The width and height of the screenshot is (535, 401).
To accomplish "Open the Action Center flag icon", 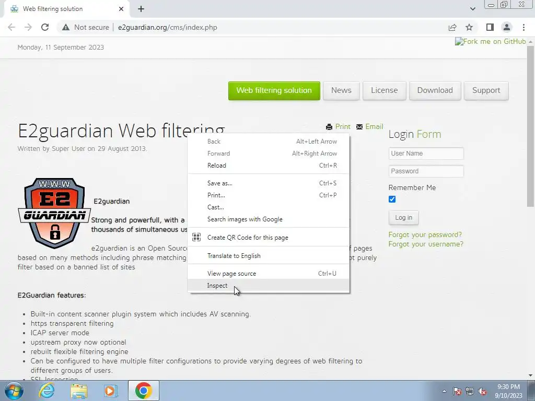I will 457,391.
